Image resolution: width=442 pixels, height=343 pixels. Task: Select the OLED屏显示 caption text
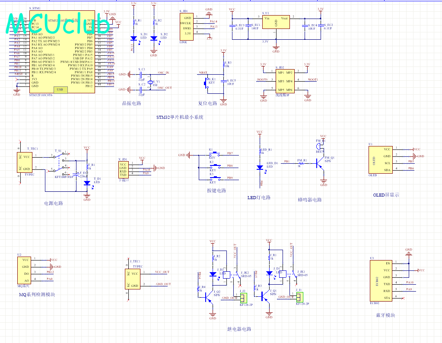pyautogui.click(x=386, y=195)
